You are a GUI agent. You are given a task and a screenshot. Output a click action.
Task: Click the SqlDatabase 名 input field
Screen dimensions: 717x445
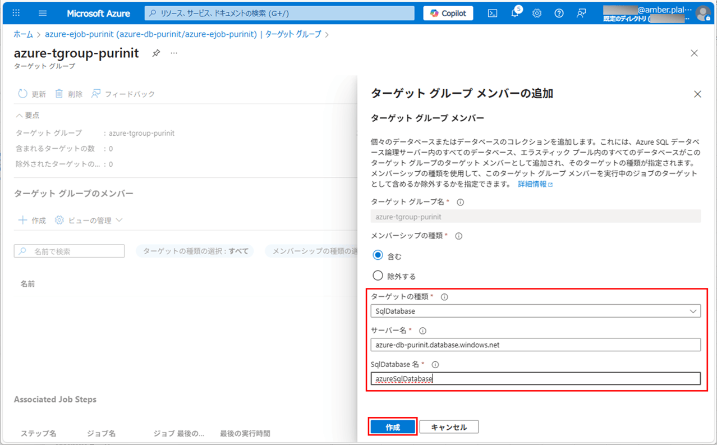click(535, 379)
